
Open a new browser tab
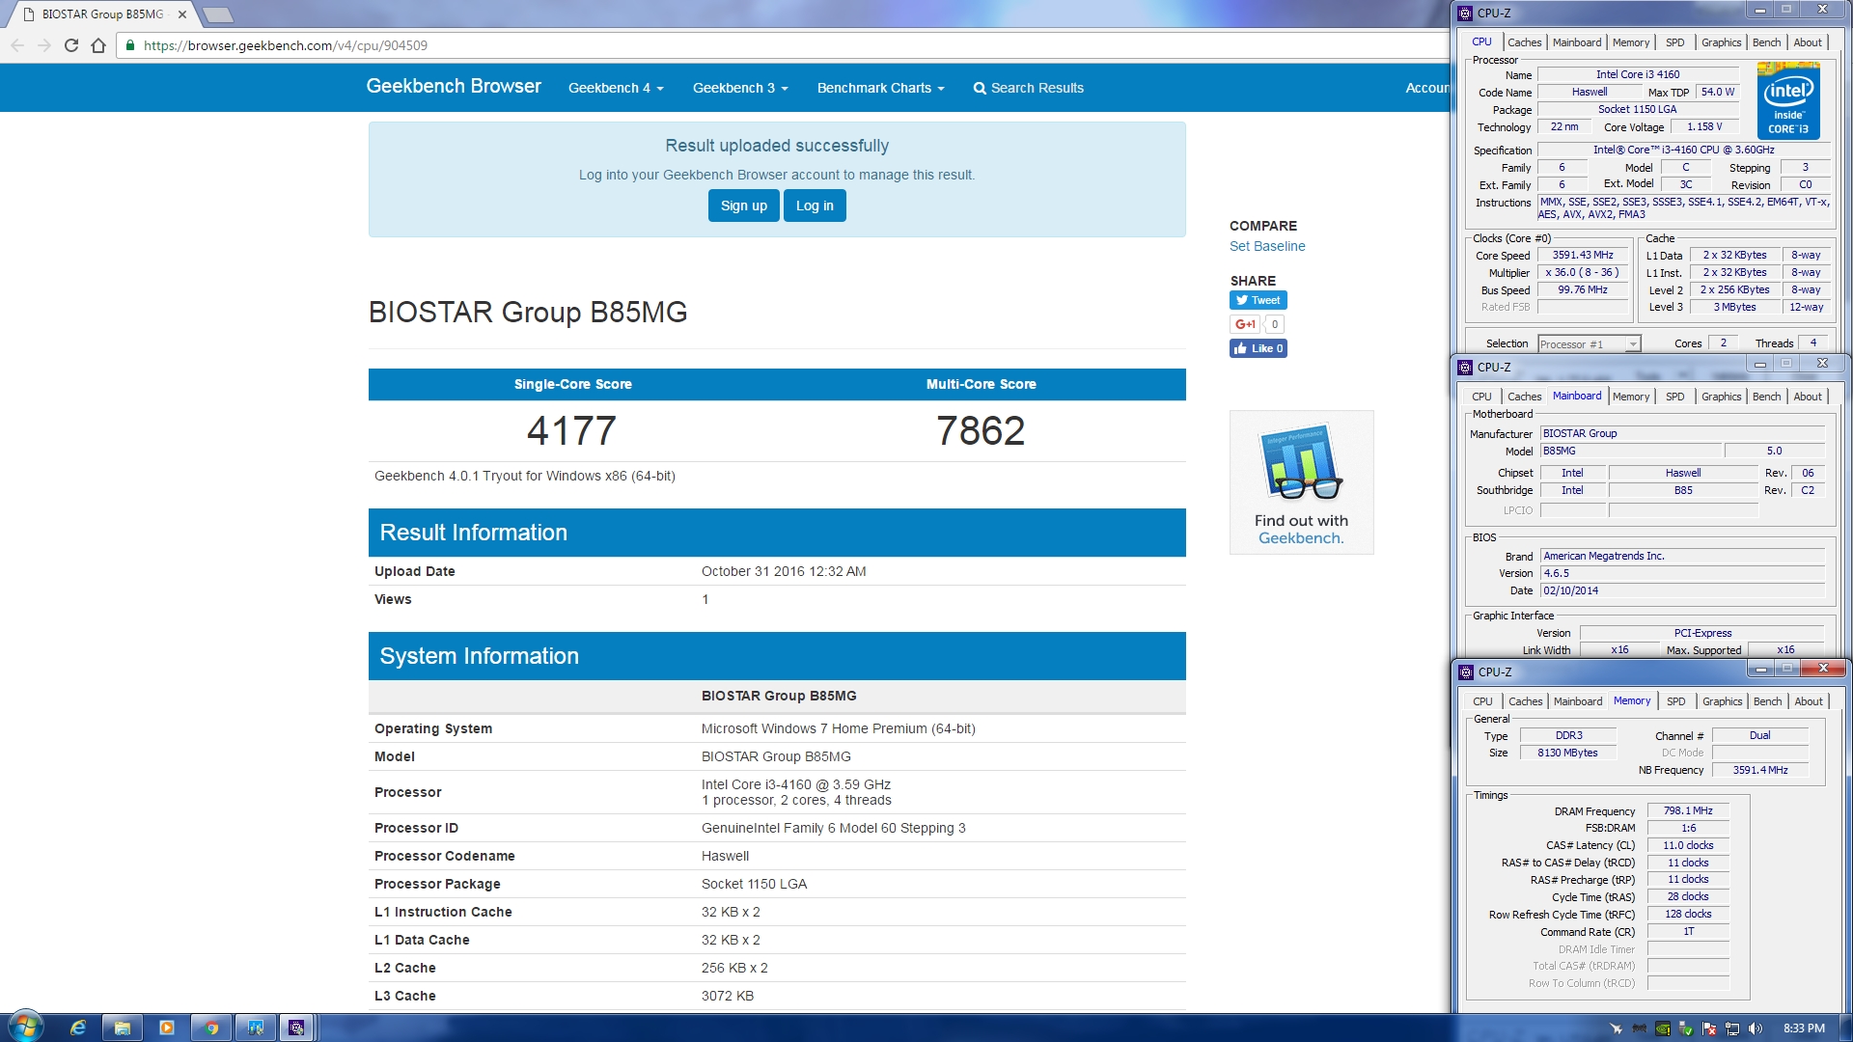tap(218, 14)
